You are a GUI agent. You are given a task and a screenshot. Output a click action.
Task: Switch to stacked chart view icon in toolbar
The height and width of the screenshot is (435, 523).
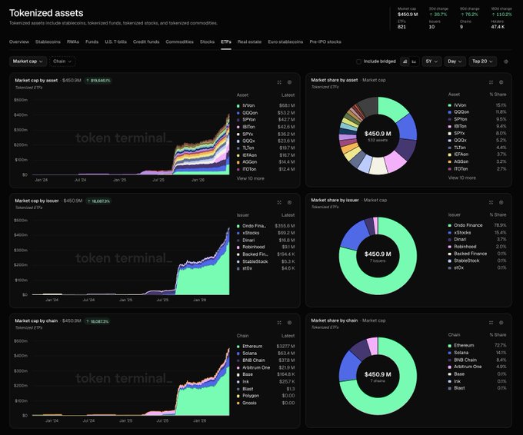tap(405, 61)
